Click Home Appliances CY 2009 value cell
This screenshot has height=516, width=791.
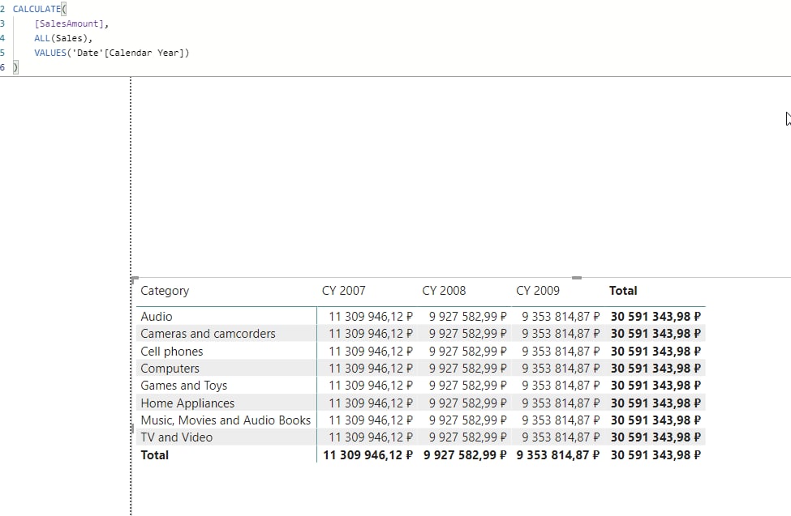point(561,403)
